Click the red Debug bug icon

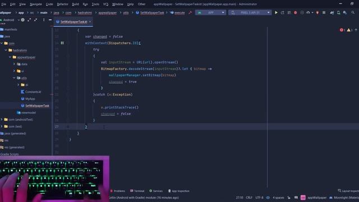[x=296, y=12]
